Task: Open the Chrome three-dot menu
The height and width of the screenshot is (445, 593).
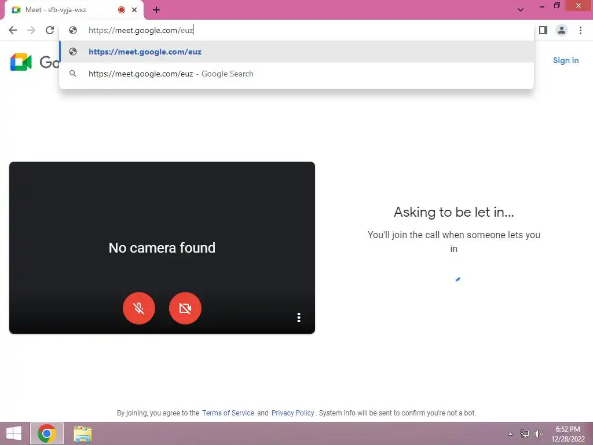Action: 580,30
